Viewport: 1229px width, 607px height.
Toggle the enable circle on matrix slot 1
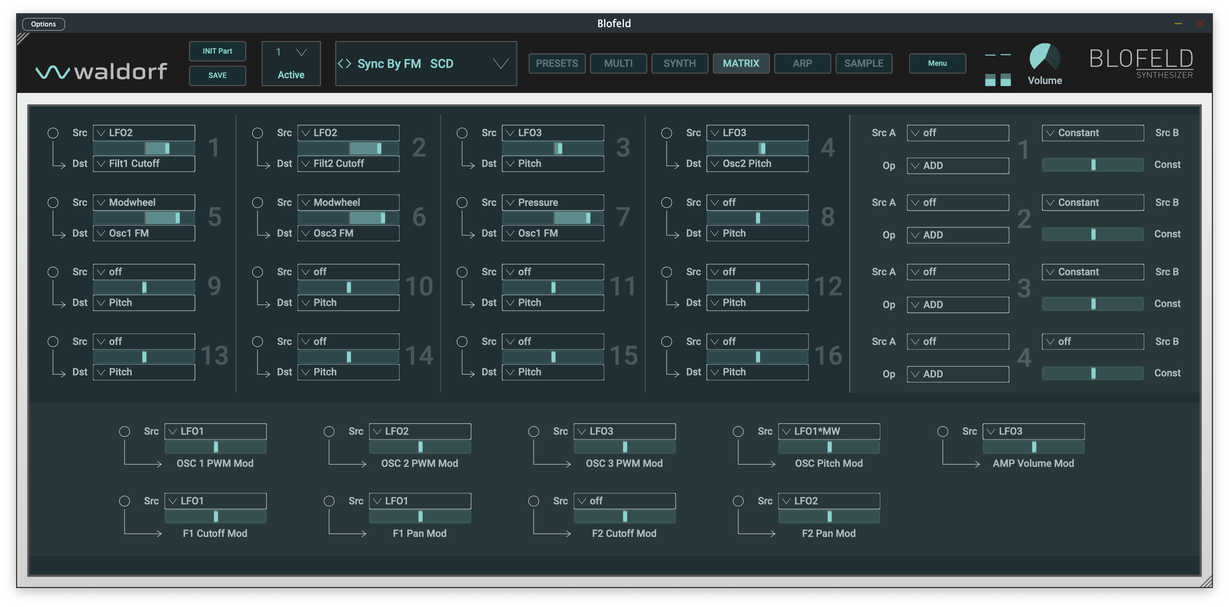point(53,133)
